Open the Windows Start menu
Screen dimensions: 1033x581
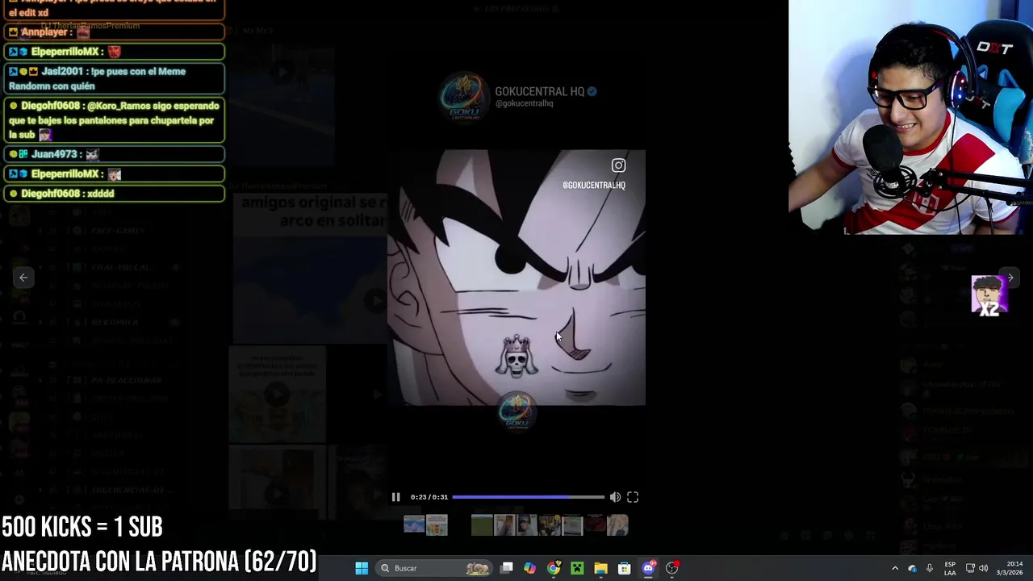(362, 568)
